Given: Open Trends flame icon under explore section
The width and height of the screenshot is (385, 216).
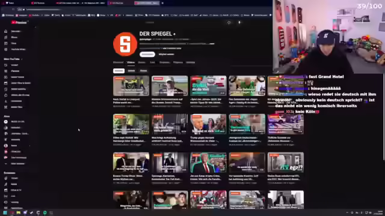Looking at the screenshot, I should [5, 178].
